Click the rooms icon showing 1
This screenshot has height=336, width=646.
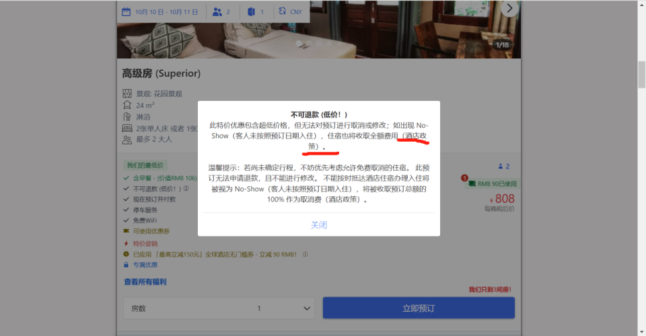[251, 12]
